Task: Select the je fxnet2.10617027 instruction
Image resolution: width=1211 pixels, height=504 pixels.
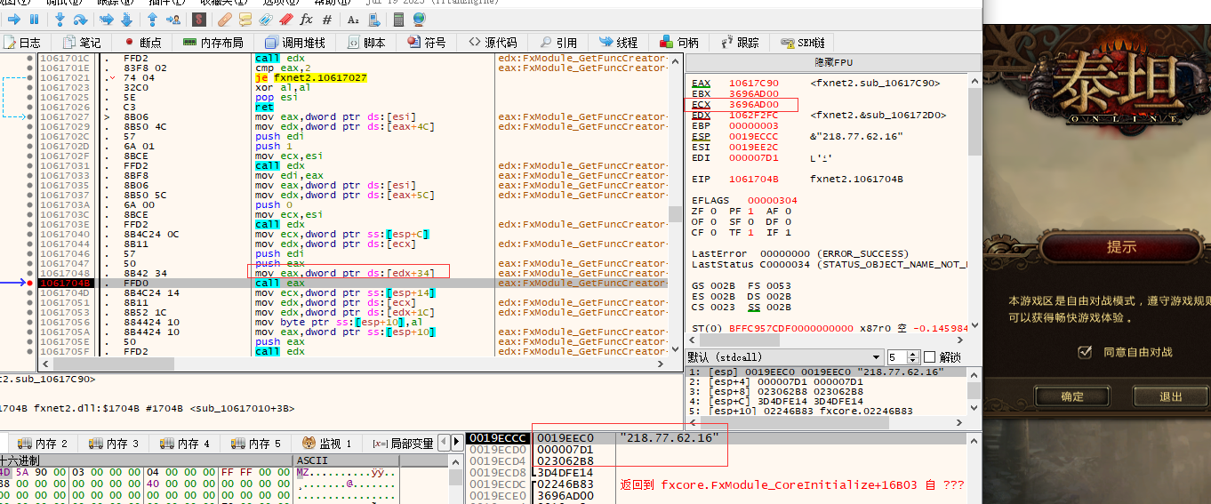Action: pyautogui.click(x=311, y=77)
